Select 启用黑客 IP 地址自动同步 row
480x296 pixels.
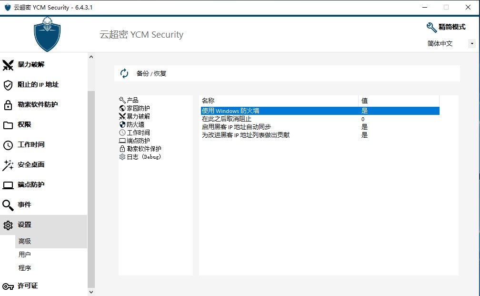pyautogui.click(x=320, y=127)
